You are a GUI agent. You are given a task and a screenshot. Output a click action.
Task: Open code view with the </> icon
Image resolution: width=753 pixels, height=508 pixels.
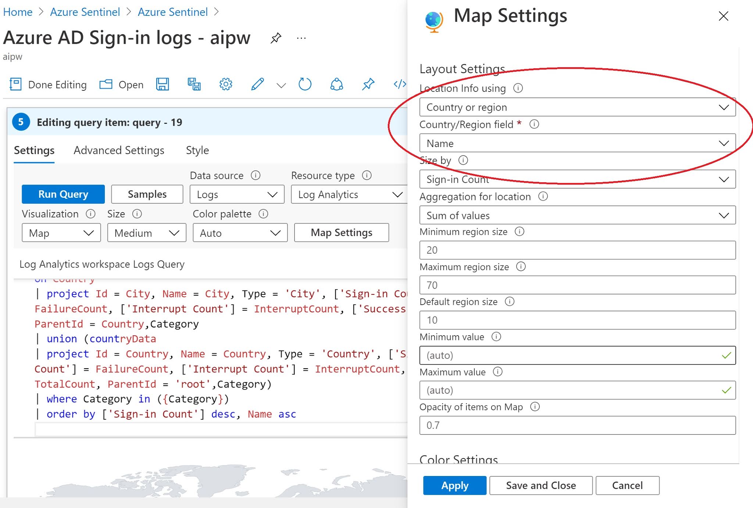pyautogui.click(x=398, y=84)
